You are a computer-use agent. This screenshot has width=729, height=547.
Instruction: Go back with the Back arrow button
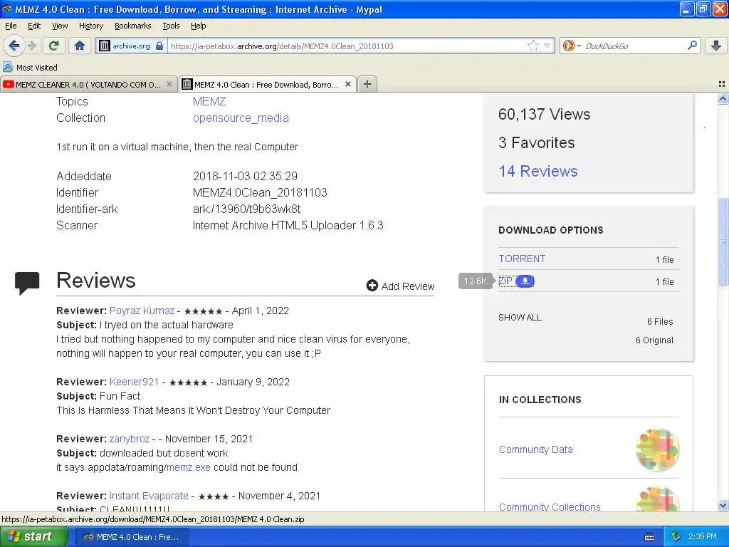click(x=14, y=46)
